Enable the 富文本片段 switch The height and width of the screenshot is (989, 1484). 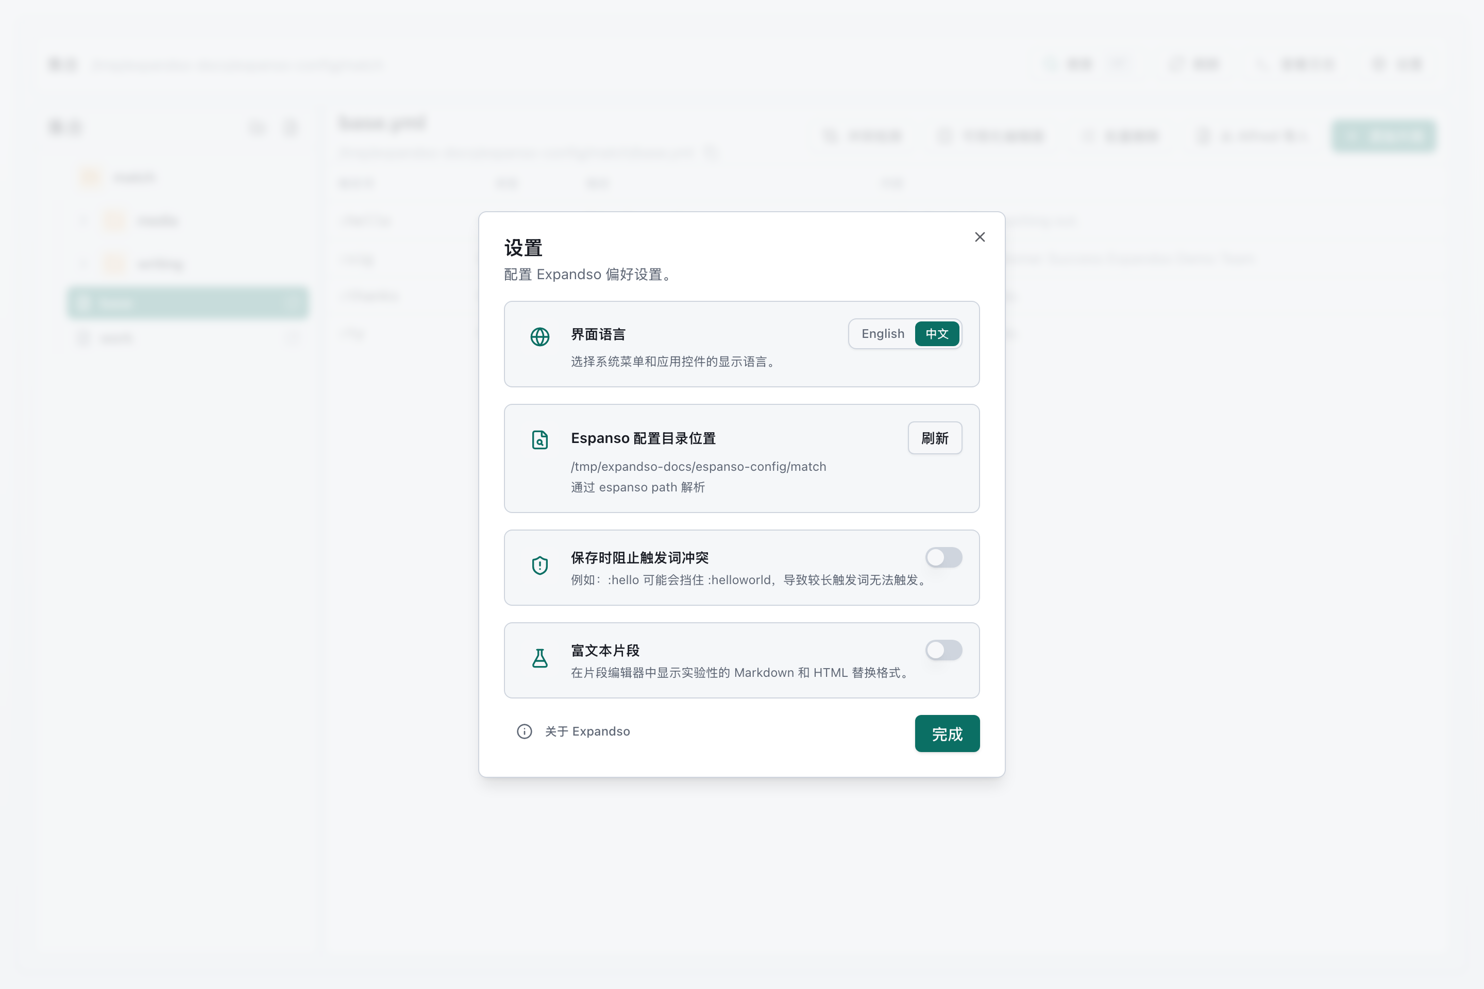pos(943,650)
